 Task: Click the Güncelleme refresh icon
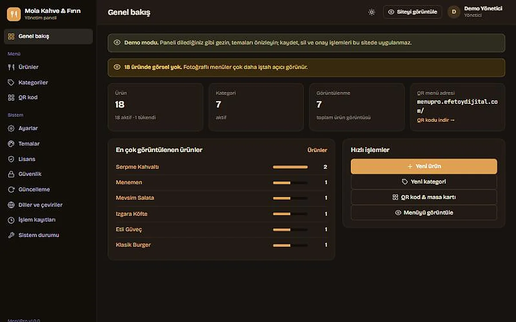(x=11, y=189)
